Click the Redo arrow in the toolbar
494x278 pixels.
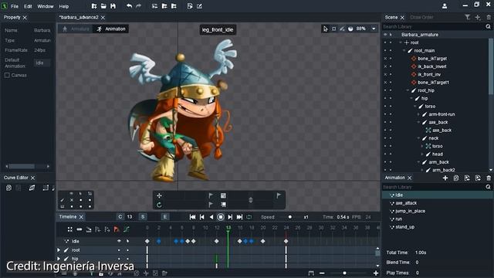tap(139, 6)
